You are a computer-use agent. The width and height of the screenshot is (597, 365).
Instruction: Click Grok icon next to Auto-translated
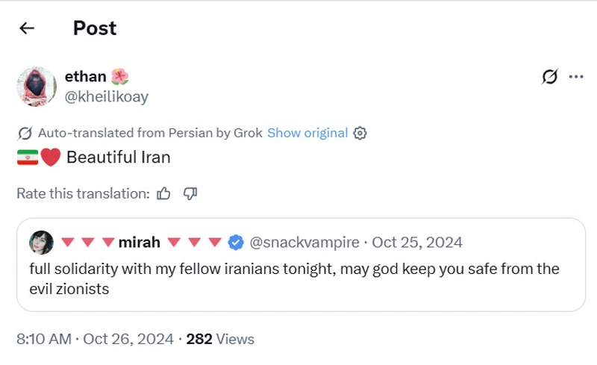point(25,134)
